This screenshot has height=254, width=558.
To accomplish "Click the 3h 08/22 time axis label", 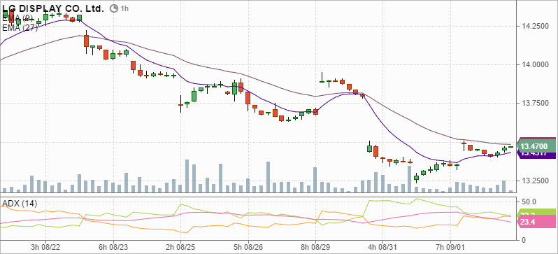I will 45,246.
